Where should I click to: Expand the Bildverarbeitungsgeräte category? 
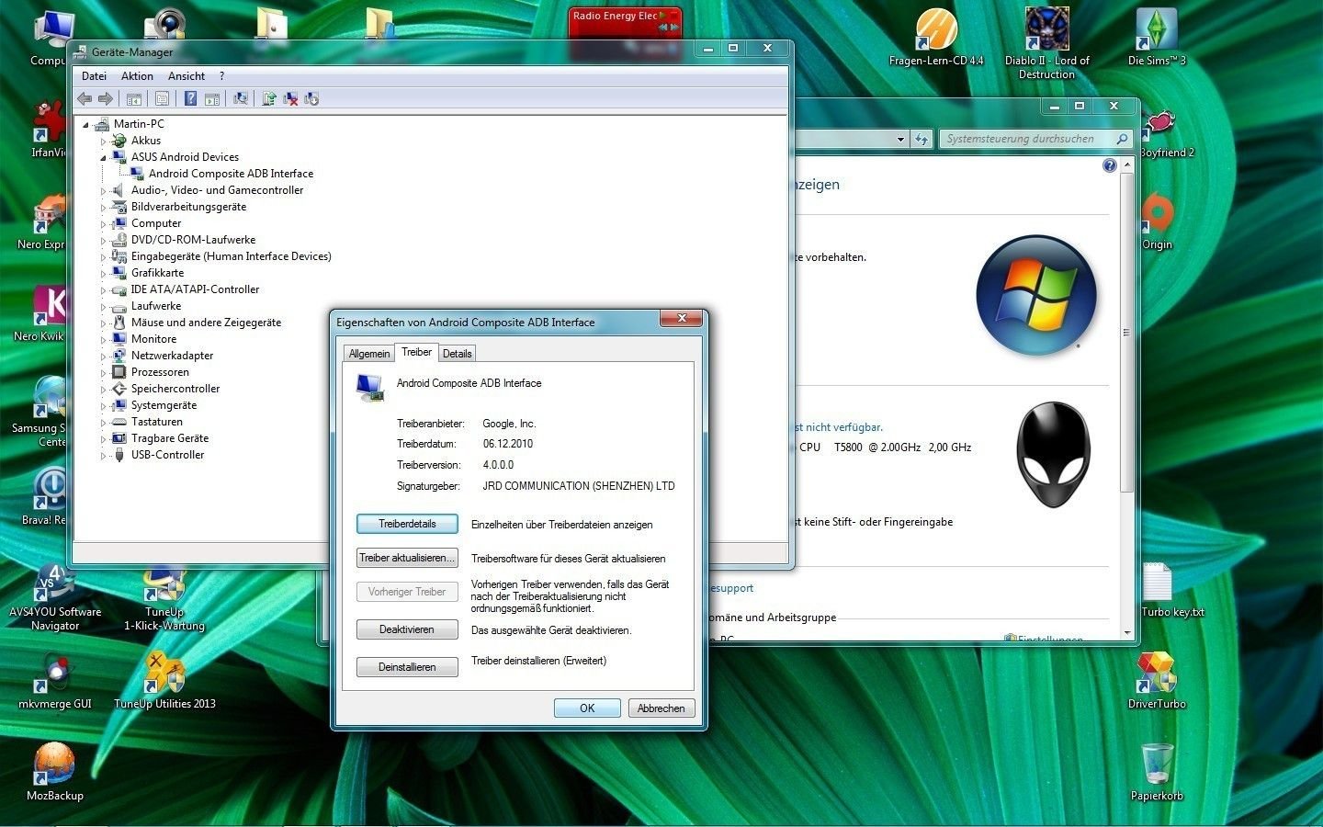point(104,208)
